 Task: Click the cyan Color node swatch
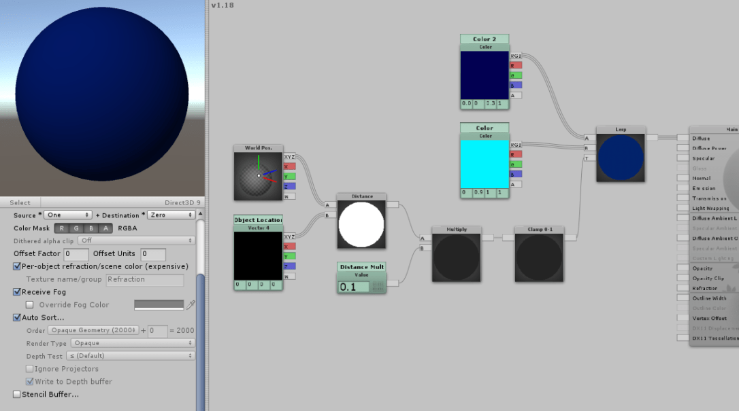coord(485,164)
